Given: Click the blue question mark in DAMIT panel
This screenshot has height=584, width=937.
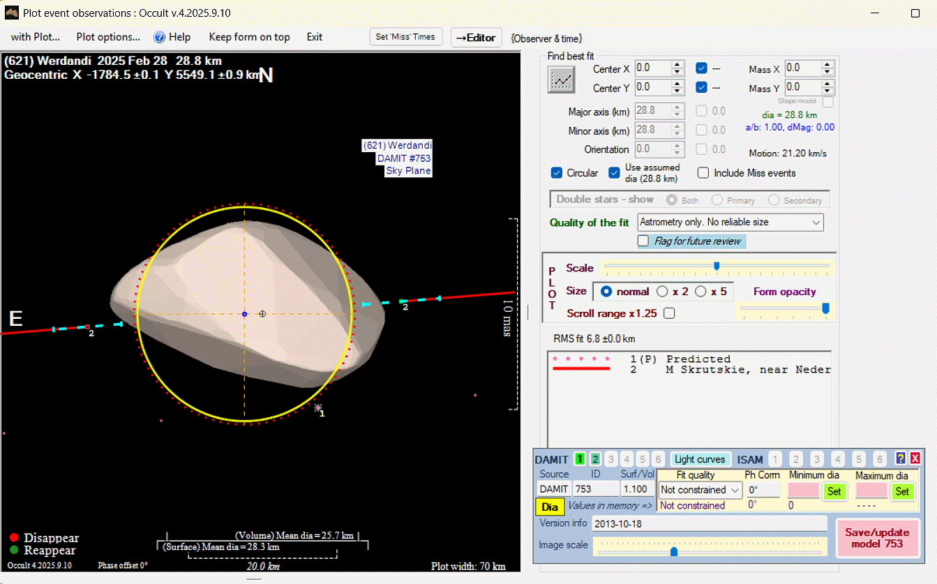Looking at the screenshot, I should (901, 458).
